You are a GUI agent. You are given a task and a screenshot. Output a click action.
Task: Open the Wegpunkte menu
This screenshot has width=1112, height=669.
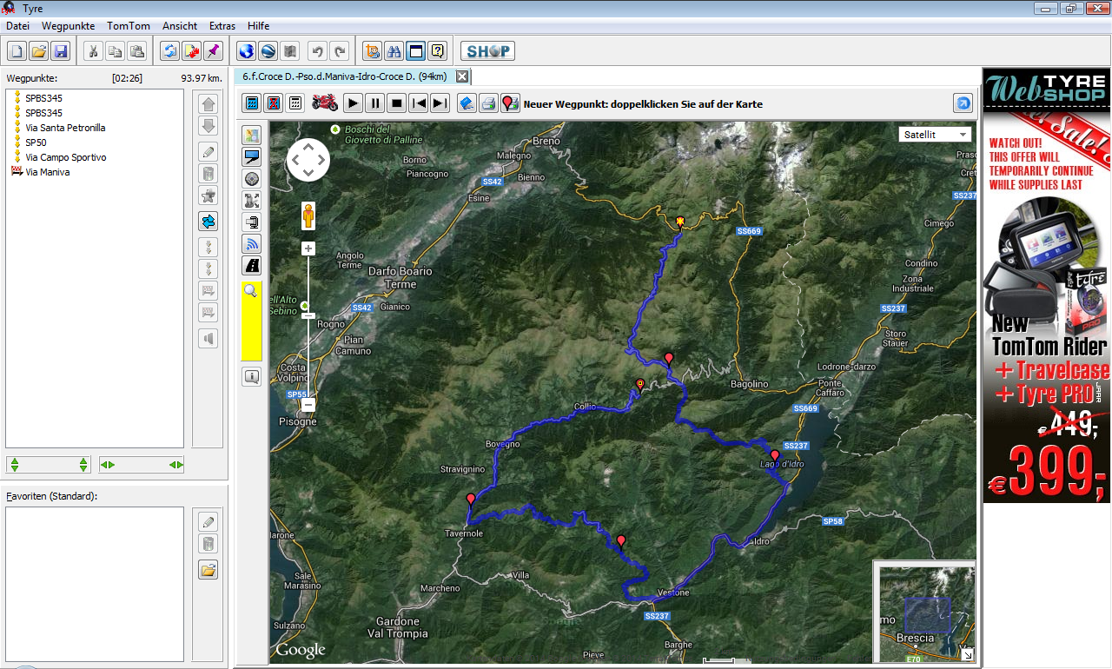pos(68,26)
